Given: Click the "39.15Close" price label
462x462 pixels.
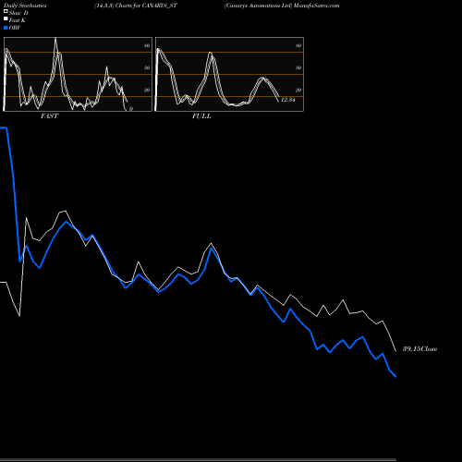Looking at the screenshot, I should 420,349.
